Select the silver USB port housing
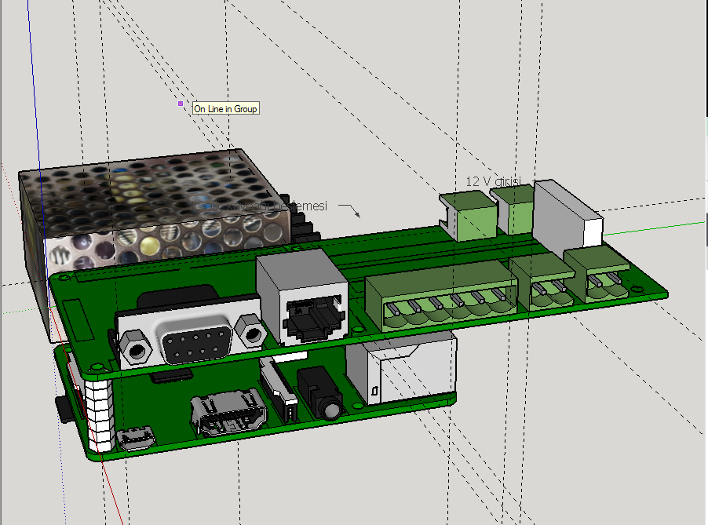This screenshot has height=525, width=708. pyautogui.click(x=402, y=368)
